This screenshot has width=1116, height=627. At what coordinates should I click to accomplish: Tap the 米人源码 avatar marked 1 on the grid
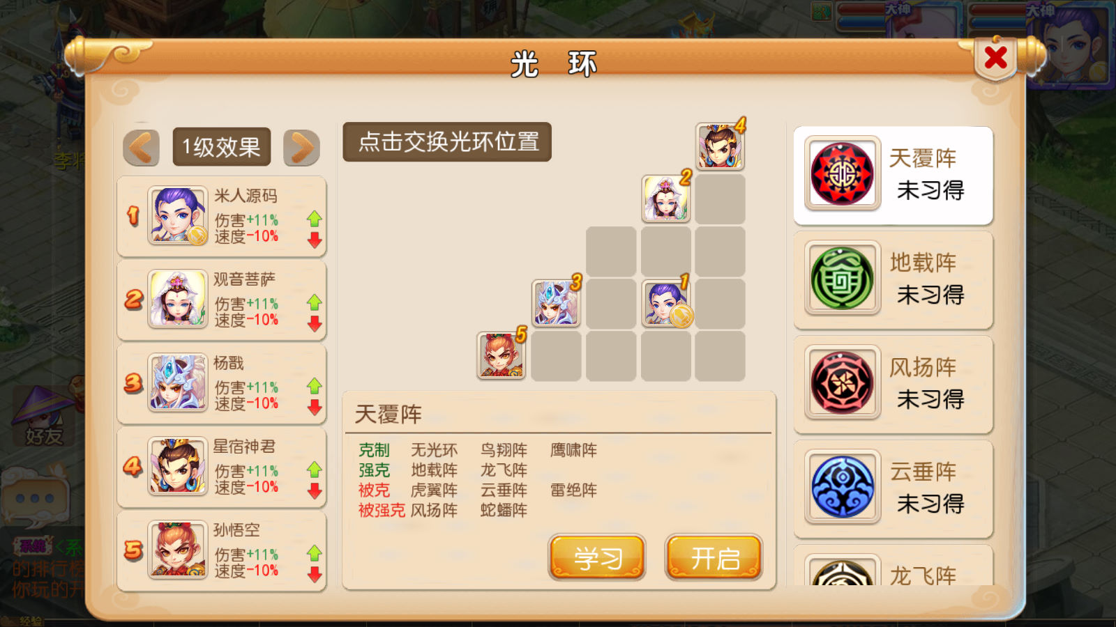(666, 303)
